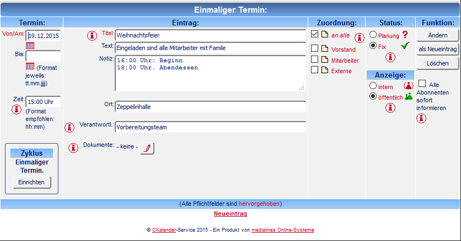
Task: Click the info icon next to 'an alle'
Action: tap(360, 38)
